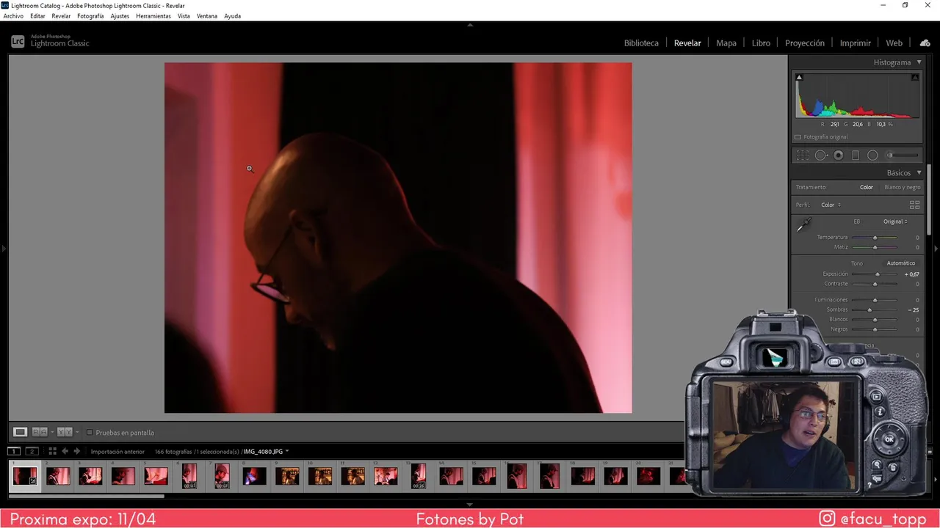The image size is (940, 528).
Task: Select the Crop Overlay tool in tool strip
Action: click(x=803, y=155)
